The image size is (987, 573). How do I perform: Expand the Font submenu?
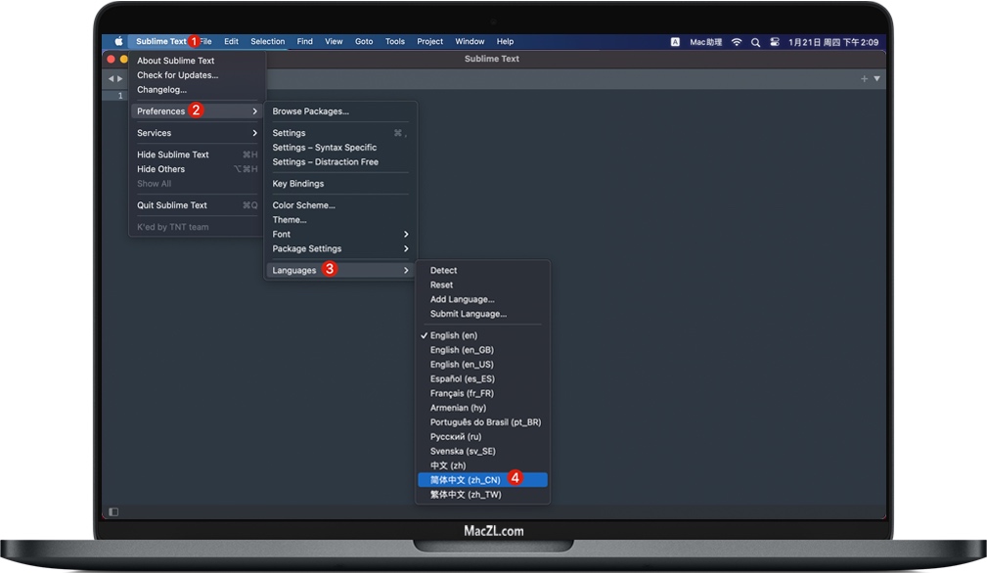pos(339,234)
